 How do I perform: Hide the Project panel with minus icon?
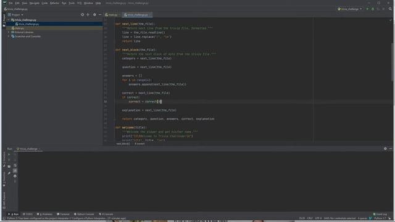click(100, 15)
